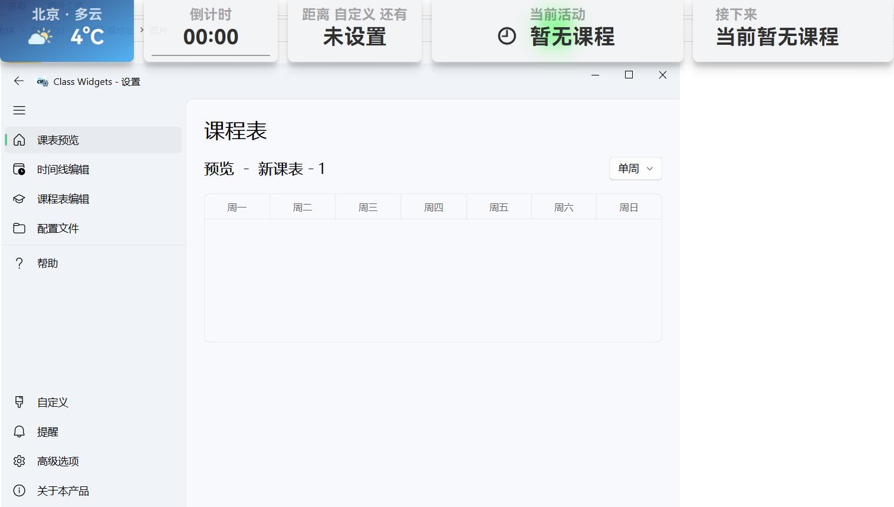Click the 周六 column header
Image resolution: width=894 pixels, height=507 pixels.
(564, 208)
